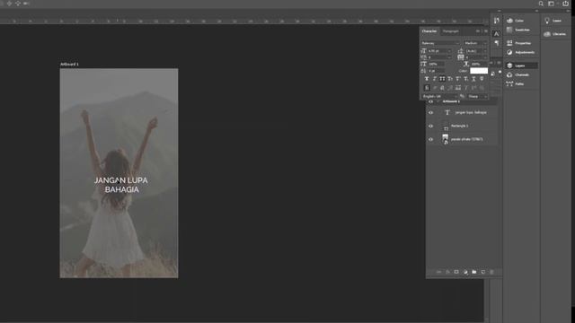
Task: Open the Channels panel icon
Action: tap(509, 74)
